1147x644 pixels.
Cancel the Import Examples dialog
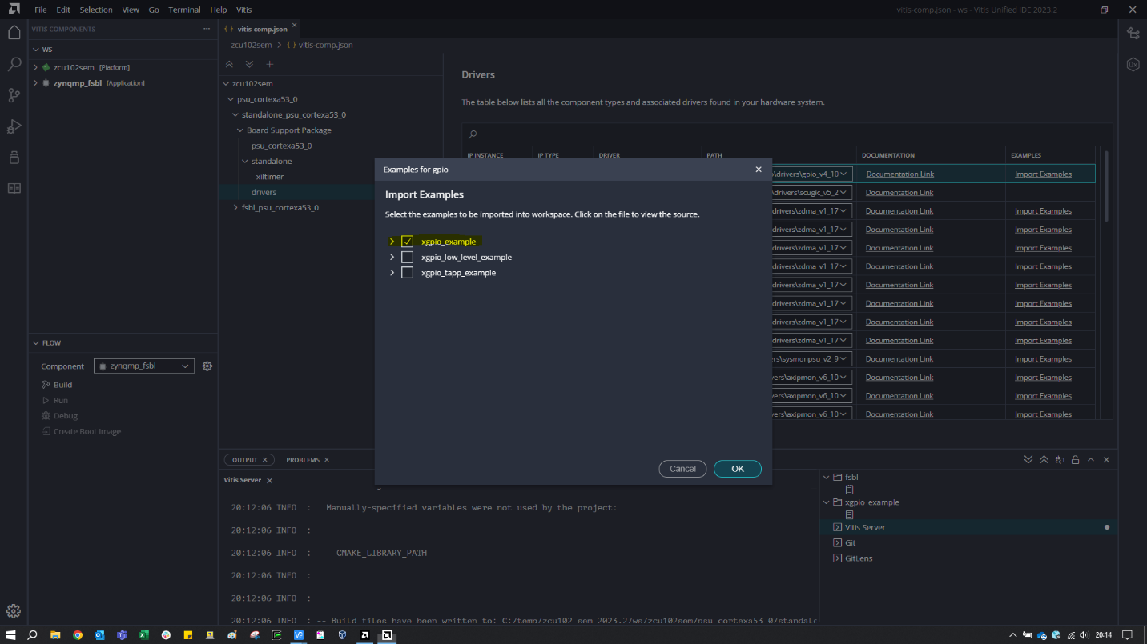(x=682, y=469)
